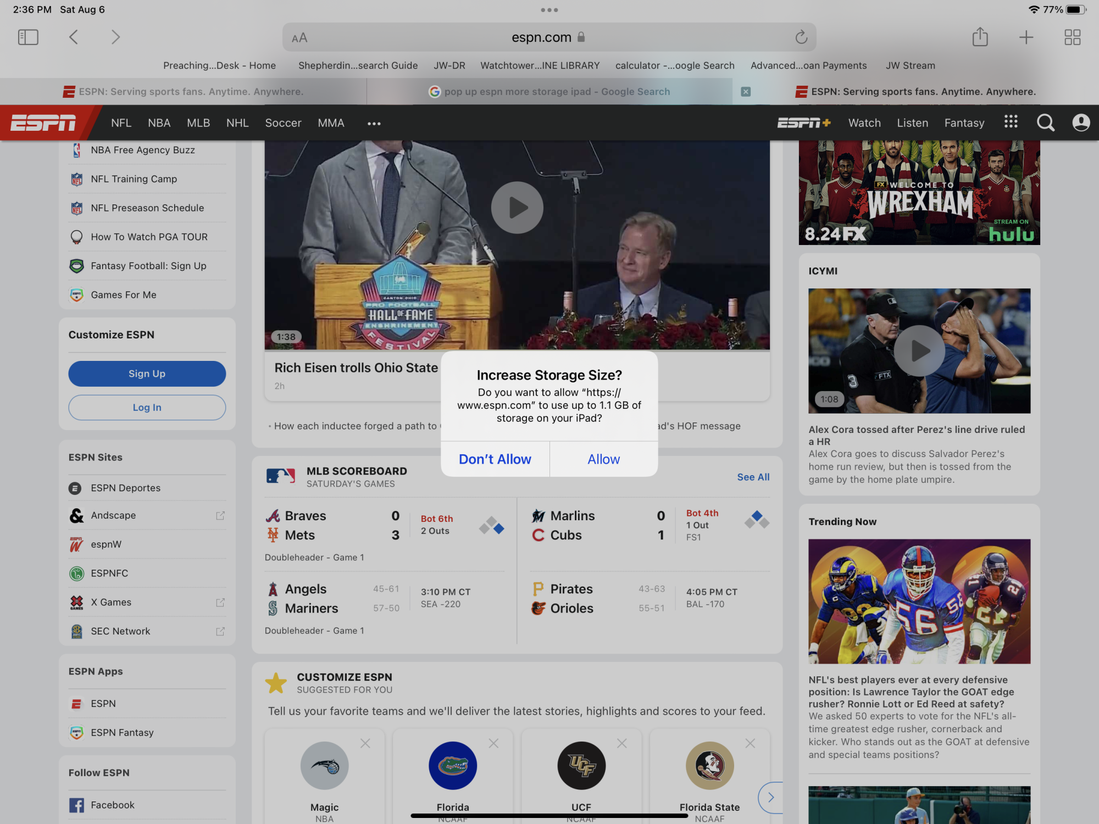This screenshot has width=1099, height=824.
Task: Close the Google Search tab
Action: [x=746, y=92]
